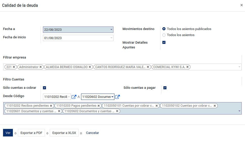Image resolution: width=245 pixels, height=141 pixels.
Task: Remove the COMERCIAL KYWI S.A. tag
Action: pyautogui.click(x=187, y=67)
